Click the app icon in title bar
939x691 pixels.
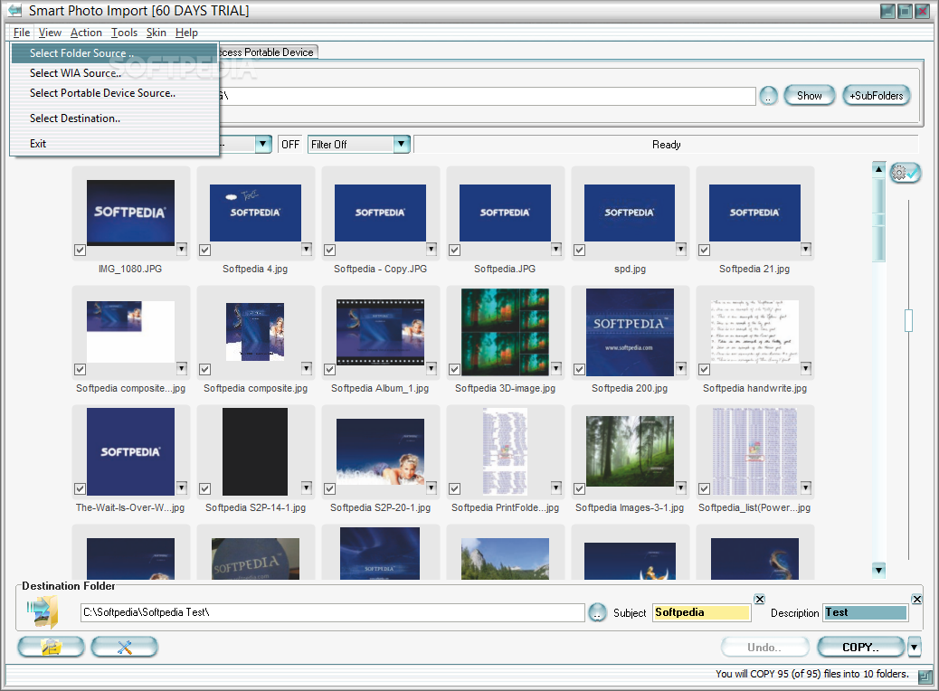point(14,11)
